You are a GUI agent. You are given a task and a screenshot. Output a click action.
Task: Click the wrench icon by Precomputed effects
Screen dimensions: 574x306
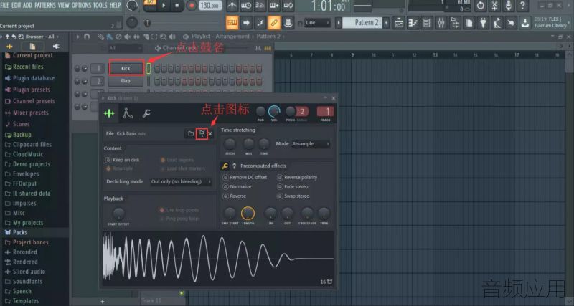click(225, 166)
